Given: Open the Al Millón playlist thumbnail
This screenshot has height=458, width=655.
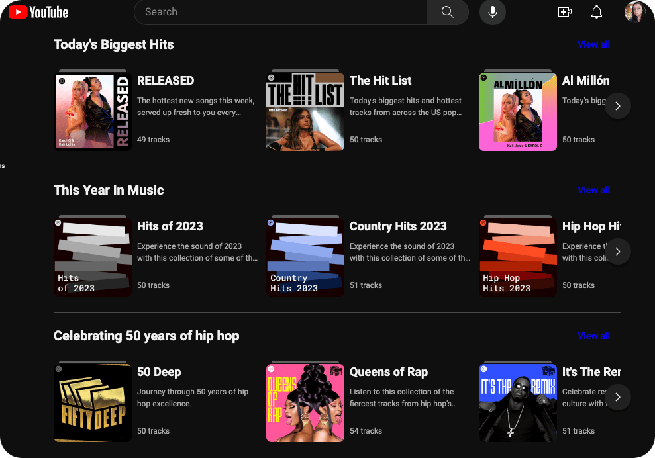Looking at the screenshot, I should (x=517, y=111).
